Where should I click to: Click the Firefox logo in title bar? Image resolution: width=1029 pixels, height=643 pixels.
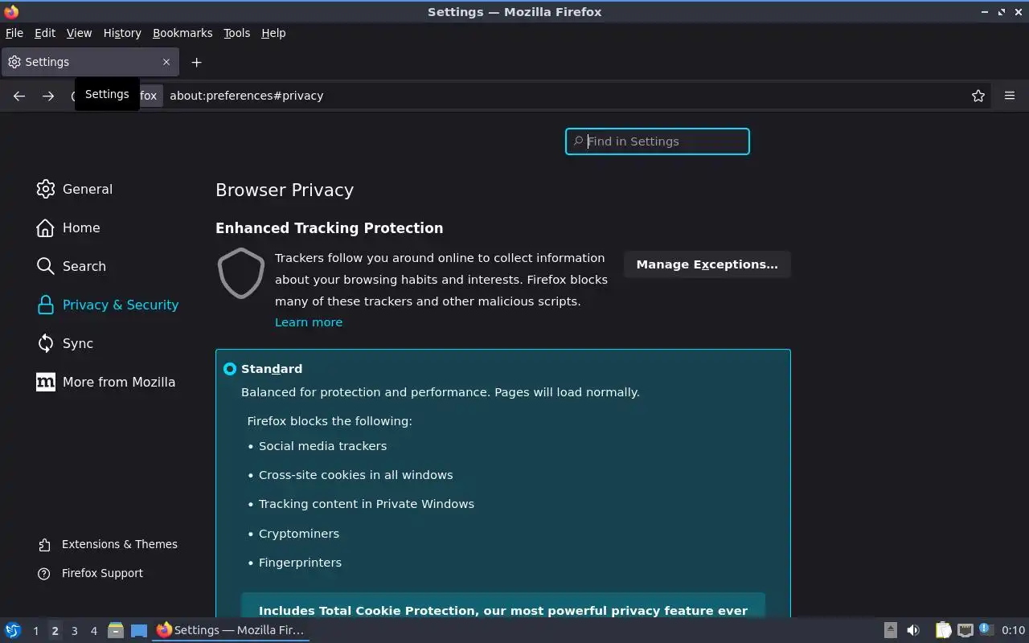[10, 11]
